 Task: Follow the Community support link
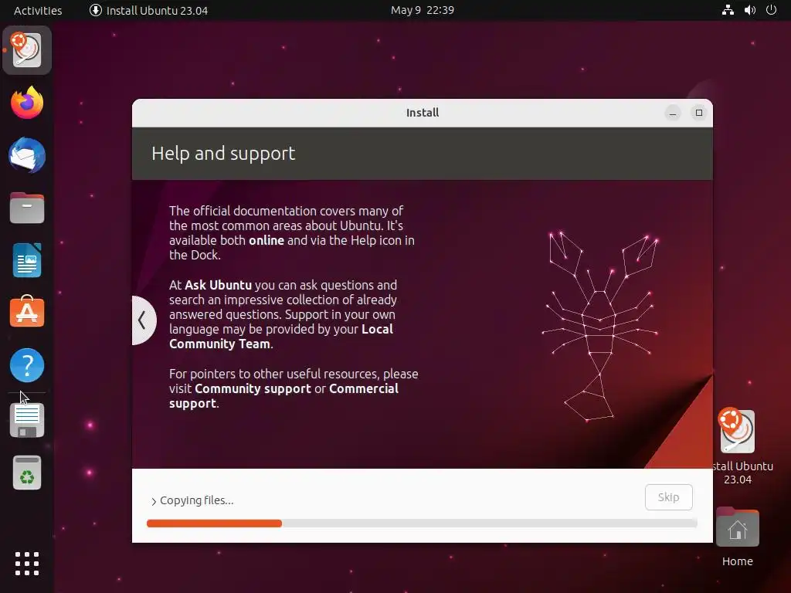coord(253,389)
